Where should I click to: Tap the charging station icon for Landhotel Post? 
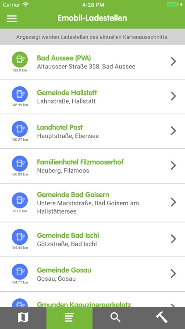20,129
